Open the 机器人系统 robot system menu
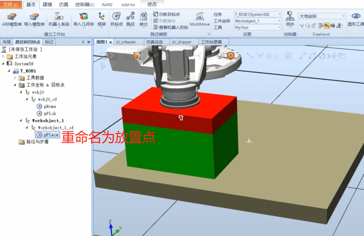The width and height of the screenshot is (364, 236). click(59, 19)
